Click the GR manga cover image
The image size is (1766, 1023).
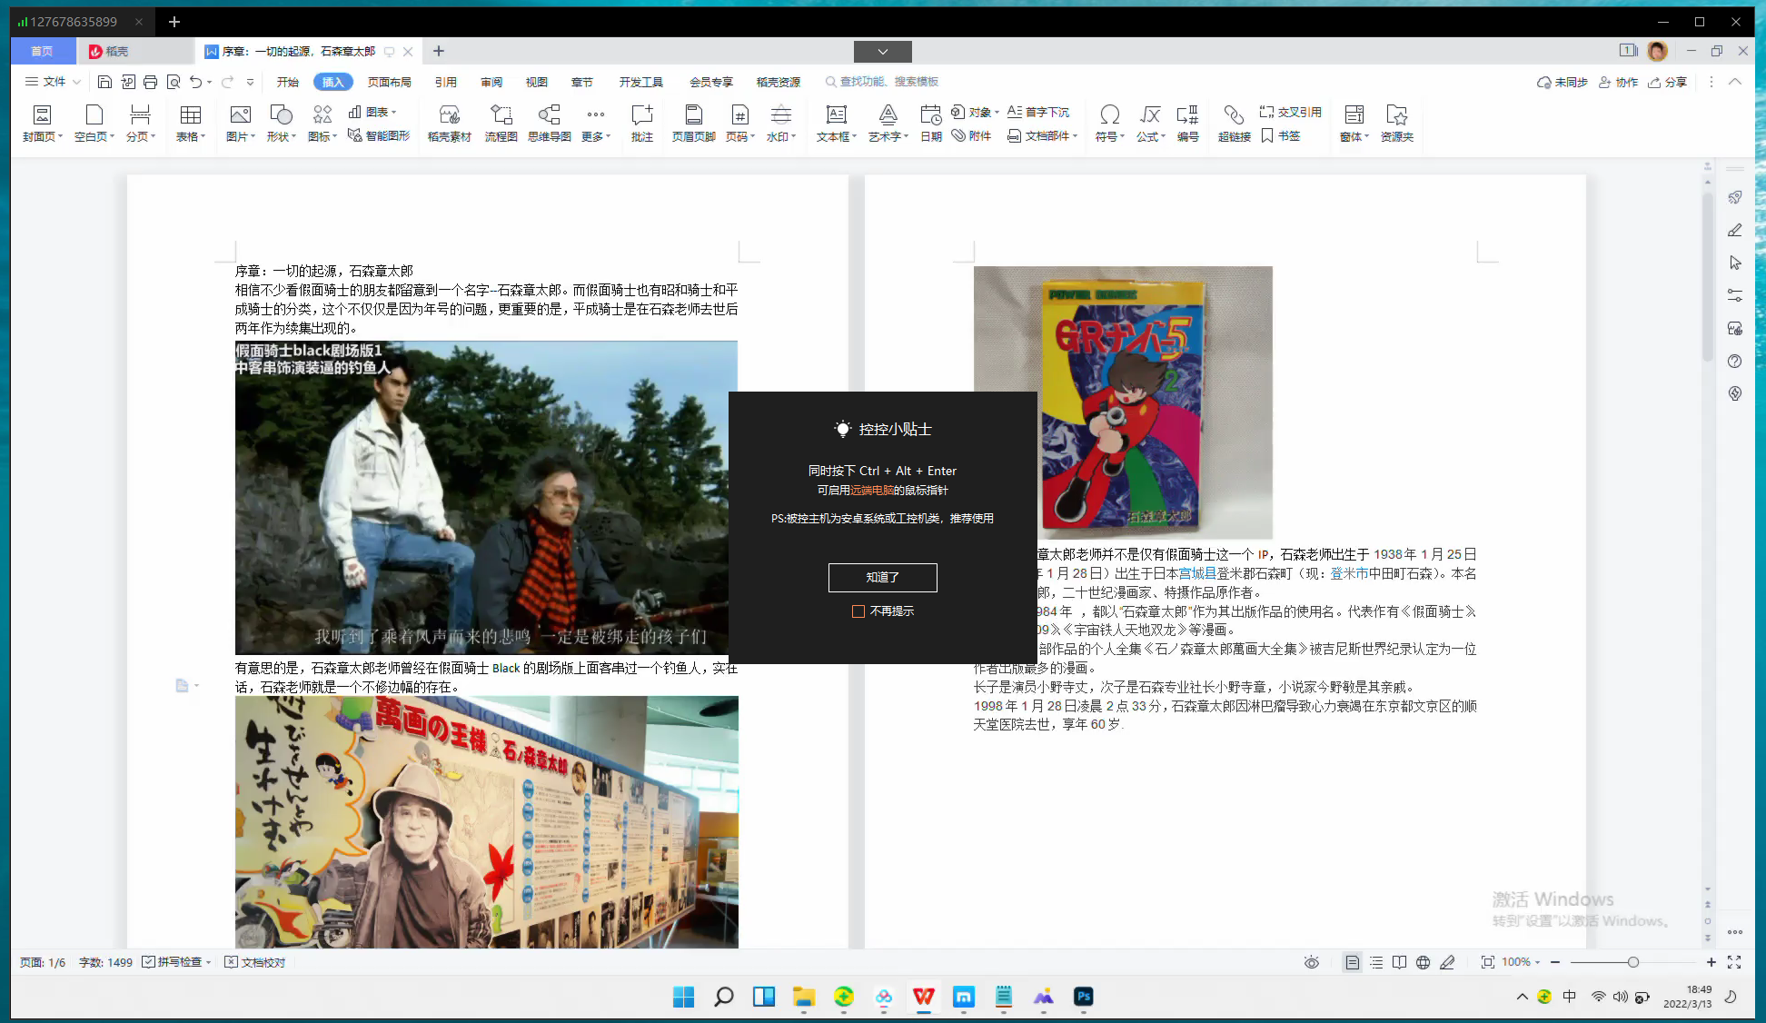coord(1123,402)
